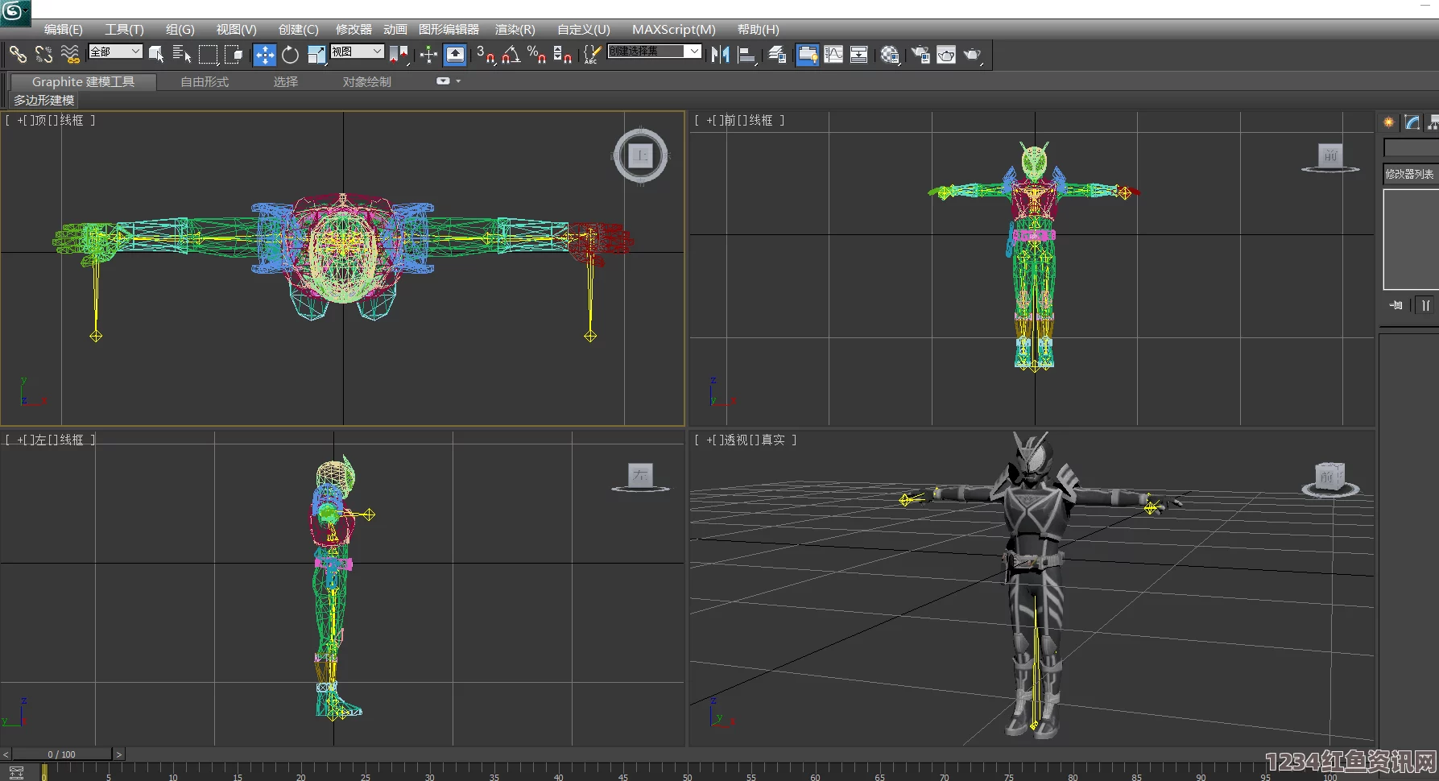The width and height of the screenshot is (1439, 781).
Task: Open the 创建选择集 named selection dropdown
Action: [x=655, y=52]
